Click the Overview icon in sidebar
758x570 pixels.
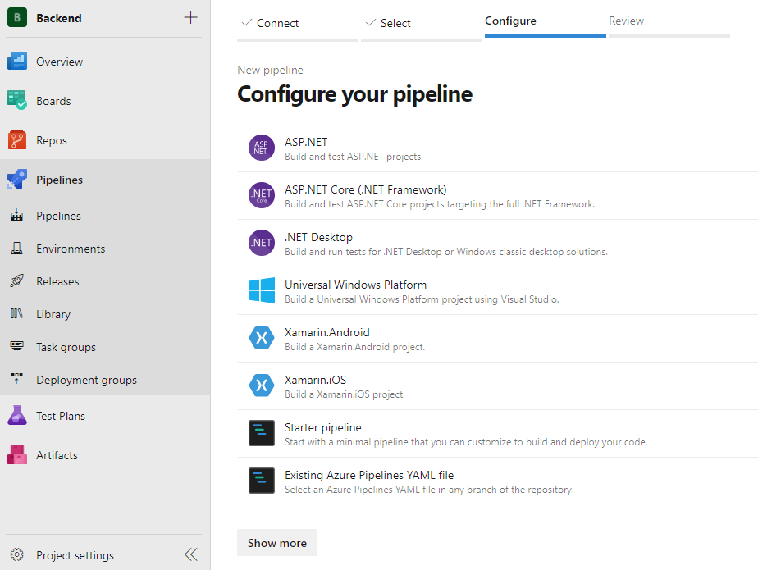click(x=17, y=62)
